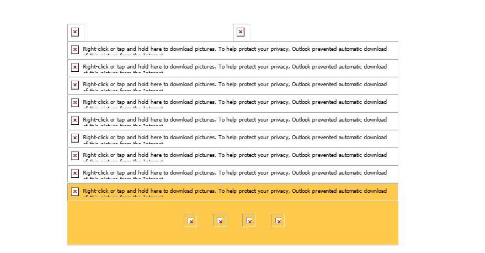
Task: Click the red X icon in the fifth picture row
Action: point(75,120)
